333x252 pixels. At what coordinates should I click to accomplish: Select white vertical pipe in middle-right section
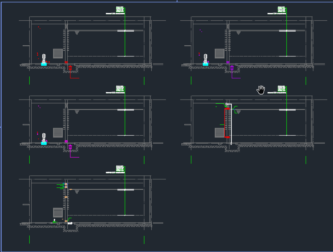click(x=231, y=124)
